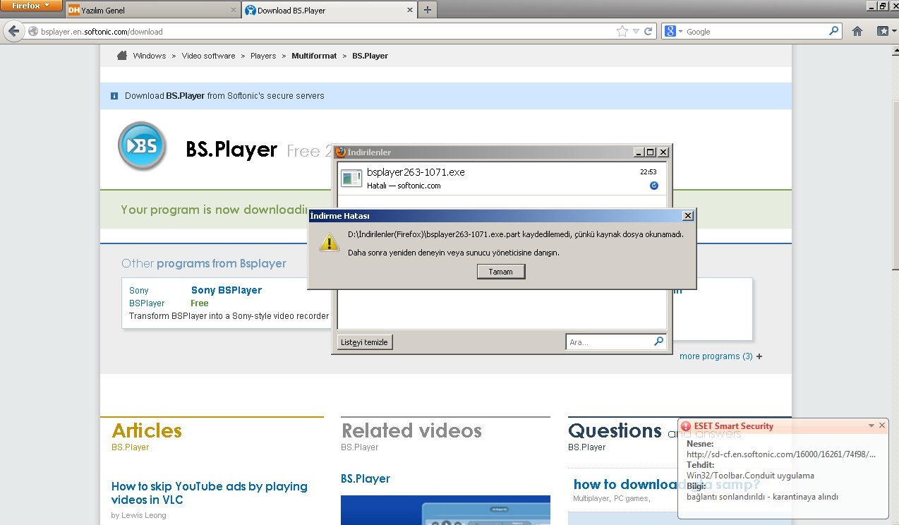Image resolution: width=899 pixels, height=525 pixels.
Task: Click Video software breadcrumb link
Action: pyautogui.click(x=208, y=56)
